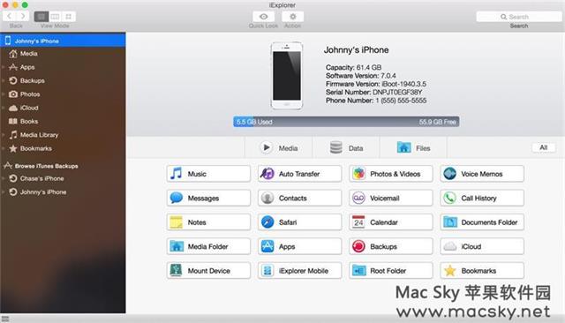This screenshot has width=565, height=323.
Task: Switch to the Data tab
Action: point(346,148)
